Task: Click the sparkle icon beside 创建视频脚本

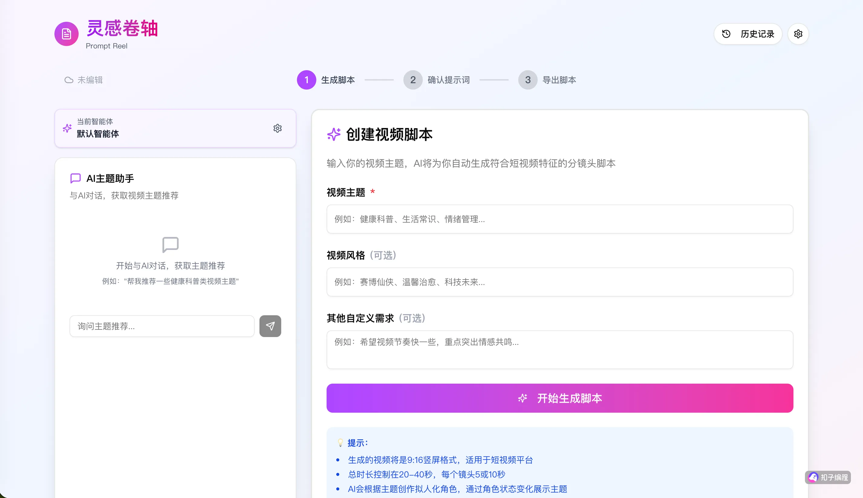Action: (334, 134)
